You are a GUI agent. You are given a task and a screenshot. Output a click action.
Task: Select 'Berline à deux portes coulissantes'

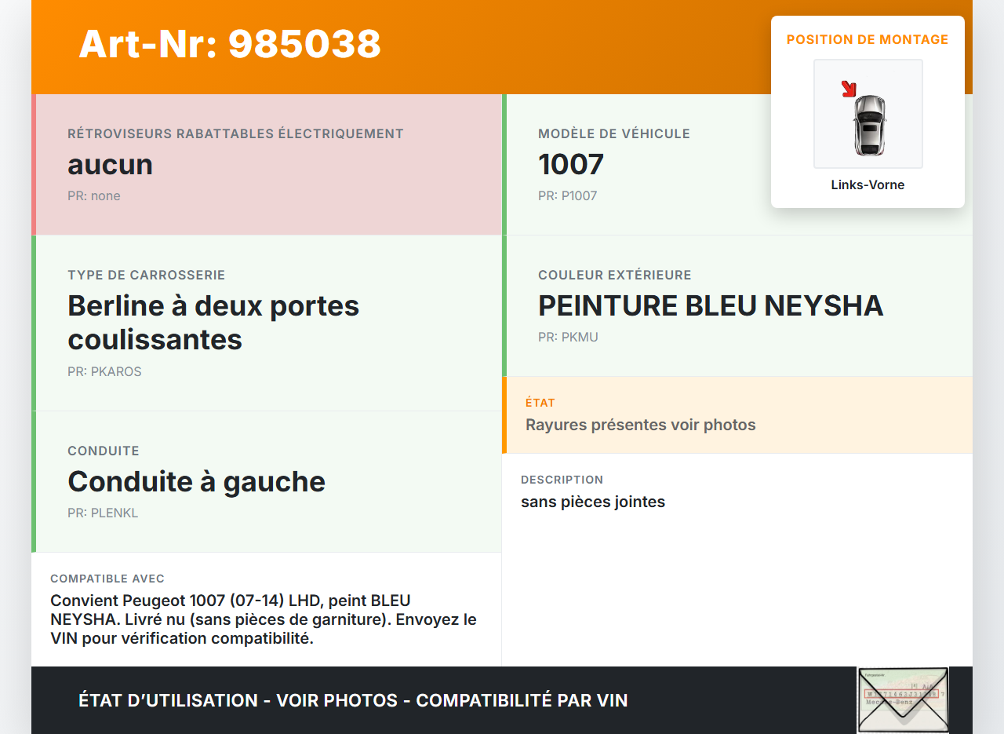coord(213,323)
